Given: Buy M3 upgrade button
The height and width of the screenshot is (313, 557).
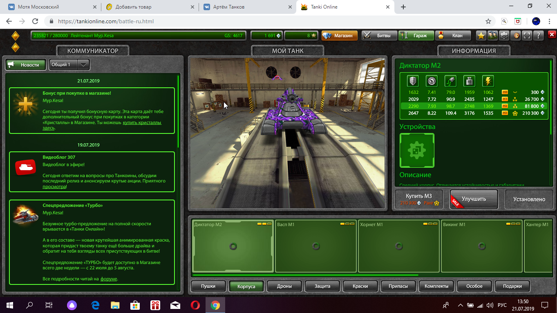Looking at the screenshot, I should (x=419, y=199).
